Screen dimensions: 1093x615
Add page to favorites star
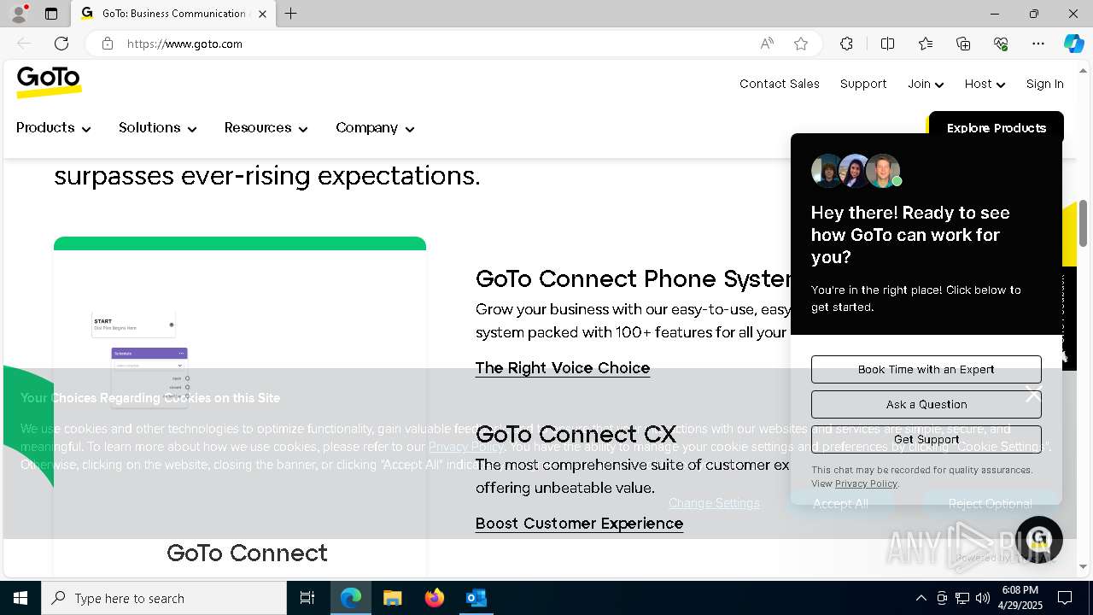click(x=801, y=44)
